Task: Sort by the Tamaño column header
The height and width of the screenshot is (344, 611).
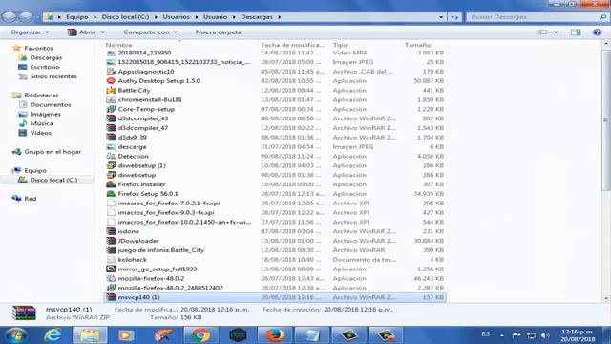Action: click(417, 45)
